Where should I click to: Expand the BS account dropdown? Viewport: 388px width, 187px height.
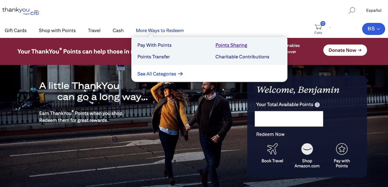(x=373, y=29)
